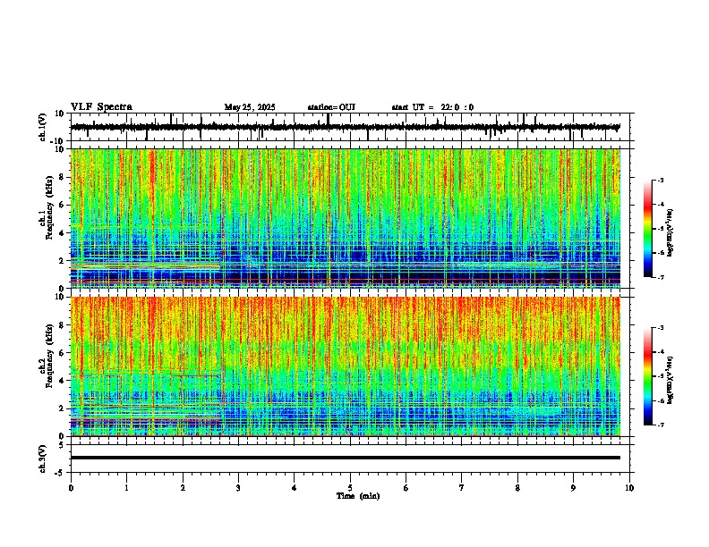Screen dimensions: 709x547
Task: Click the "-7" label on ch.2 colorbar
Action: click(660, 425)
